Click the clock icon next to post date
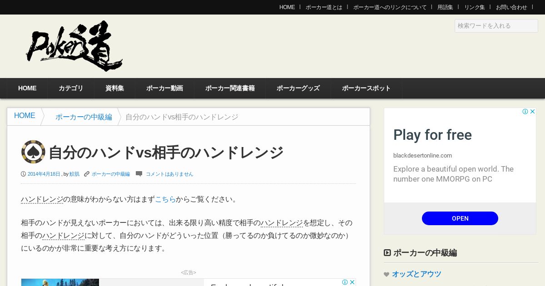Image resolution: width=545 pixels, height=286 pixels. tap(23, 174)
